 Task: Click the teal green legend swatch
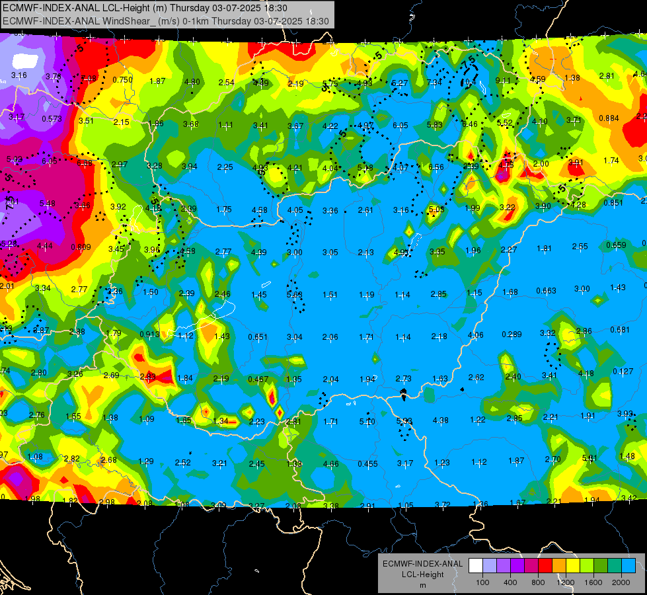615,566
